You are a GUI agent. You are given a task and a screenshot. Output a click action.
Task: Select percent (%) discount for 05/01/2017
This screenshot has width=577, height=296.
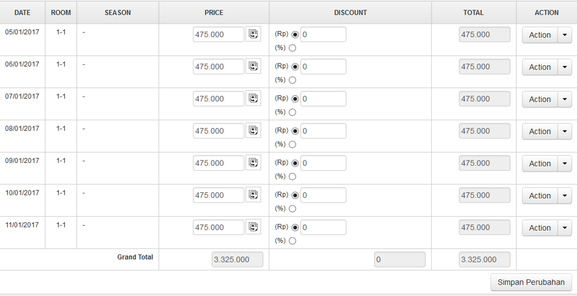(292, 48)
